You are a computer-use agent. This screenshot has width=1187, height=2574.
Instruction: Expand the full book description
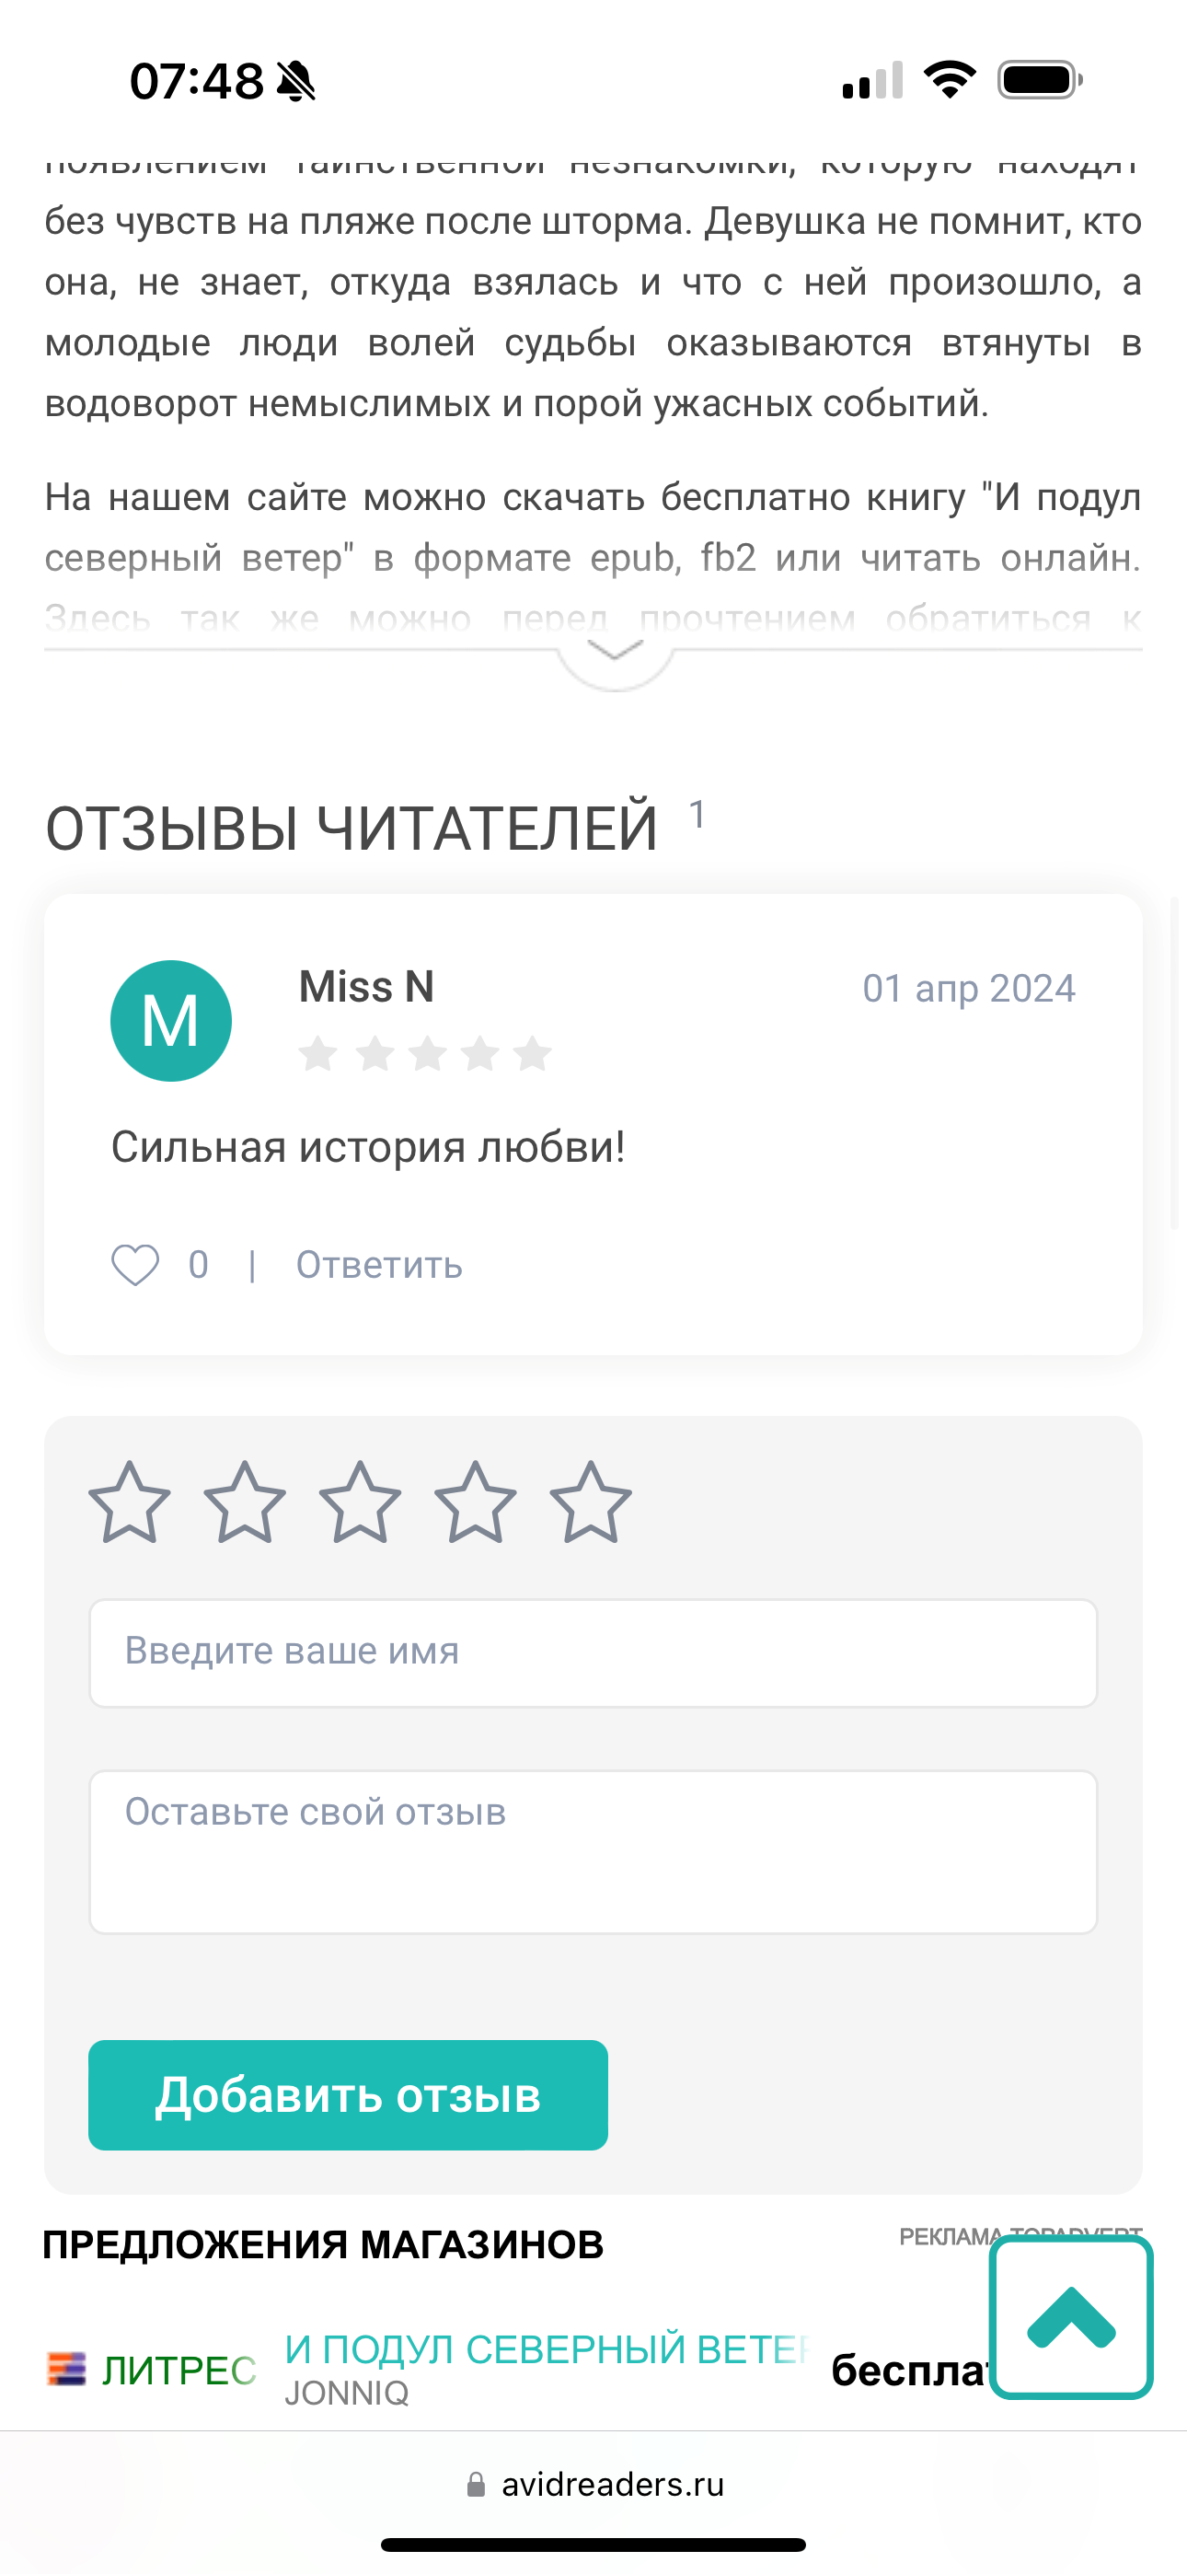[615, 653]
